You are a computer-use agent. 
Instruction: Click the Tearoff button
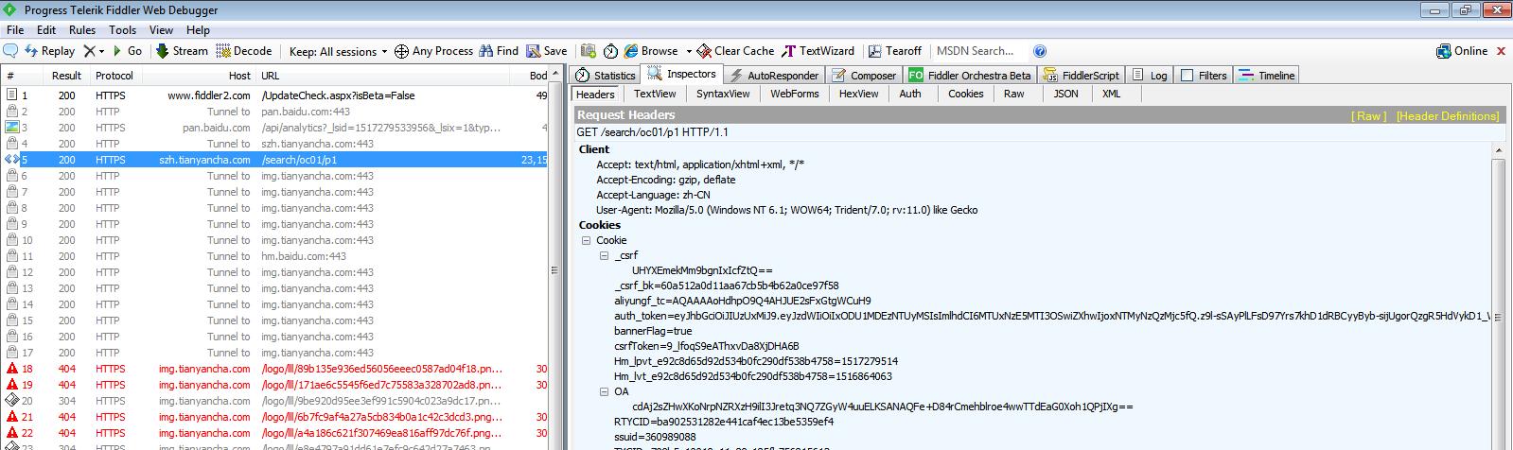point(895,51)
